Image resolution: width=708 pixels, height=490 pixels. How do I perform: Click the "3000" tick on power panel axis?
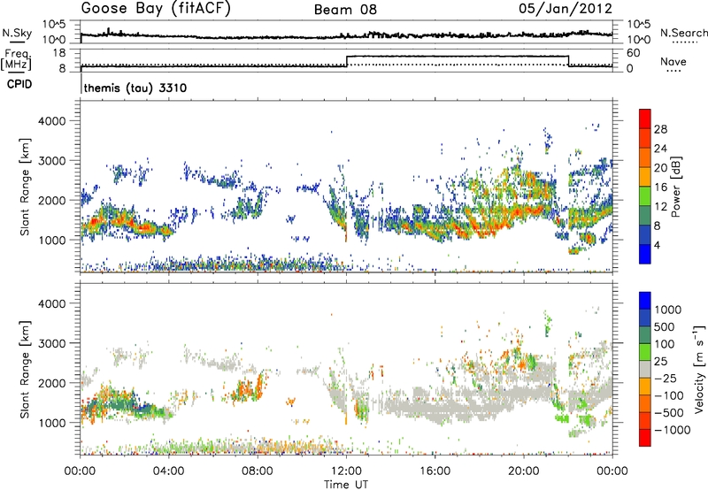coord(52,161)
